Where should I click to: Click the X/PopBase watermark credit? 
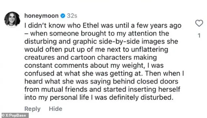[15, 115]
